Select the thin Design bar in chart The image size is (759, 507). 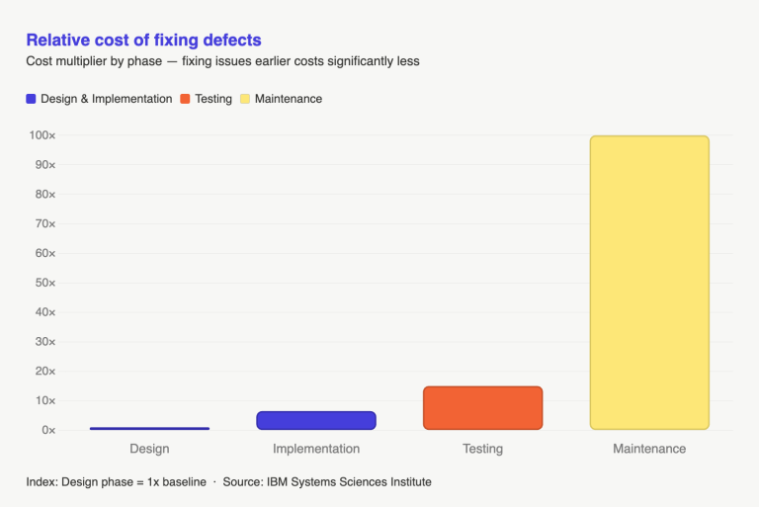(149, 428)
